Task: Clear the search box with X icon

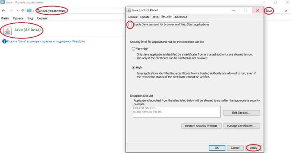Action: click(286, 11)
